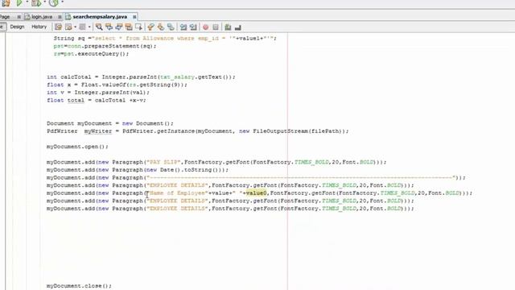515x290 pixels.
Task: Open the Back history dropdown arrow
Action: tap(75, 27)
